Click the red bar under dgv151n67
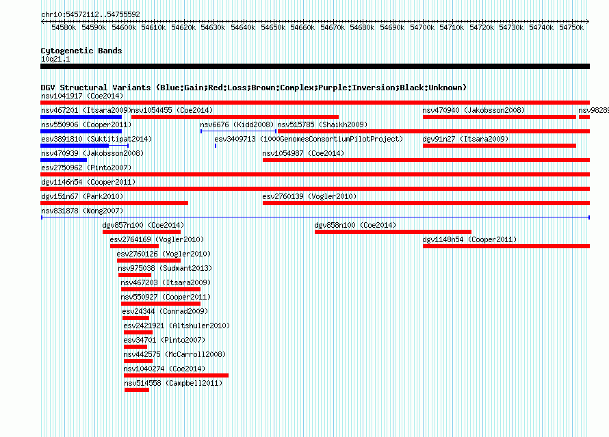 [114, 203]
